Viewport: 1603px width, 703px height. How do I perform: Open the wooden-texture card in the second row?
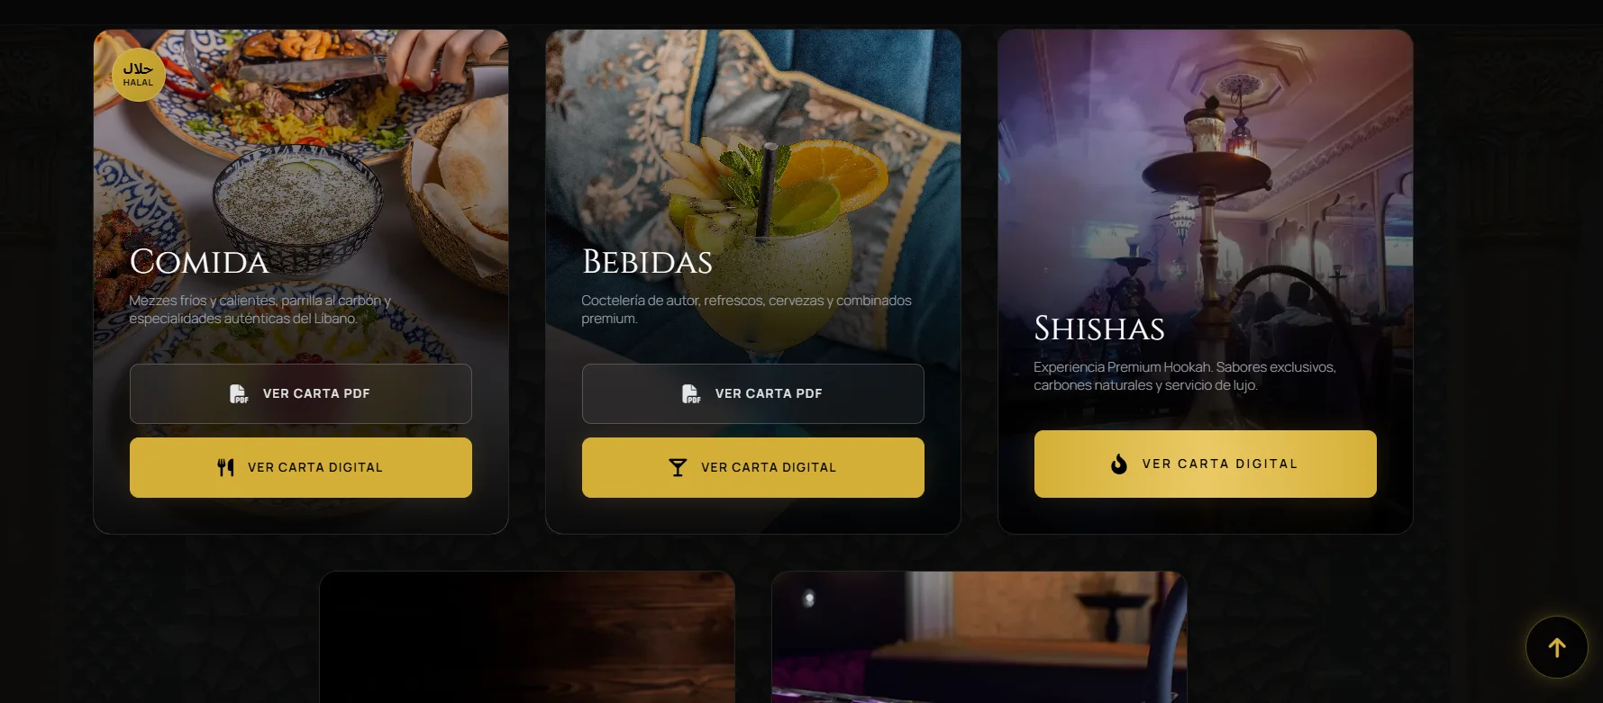(x=527, y=637)
